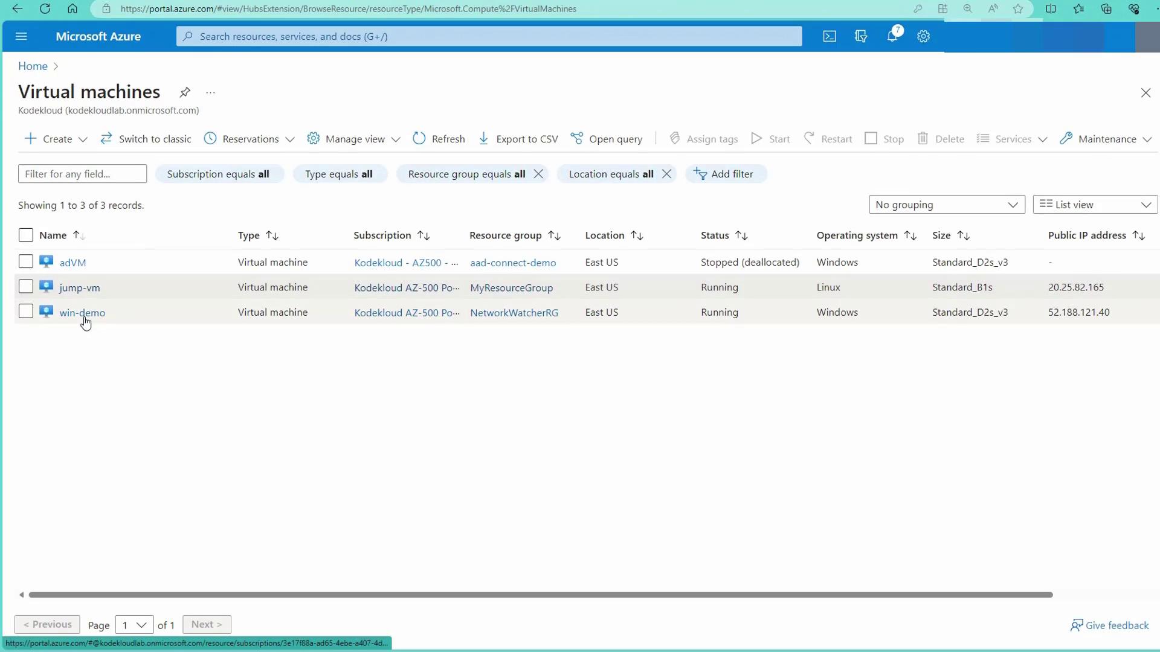Open the jump-vm link
The height and width of the screenshot is (652, 1160).
pyautogui.click(x=80, y=288)
